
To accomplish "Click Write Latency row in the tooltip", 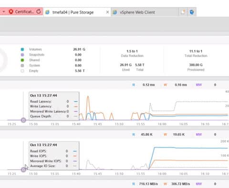I will (x=54, y=106).
